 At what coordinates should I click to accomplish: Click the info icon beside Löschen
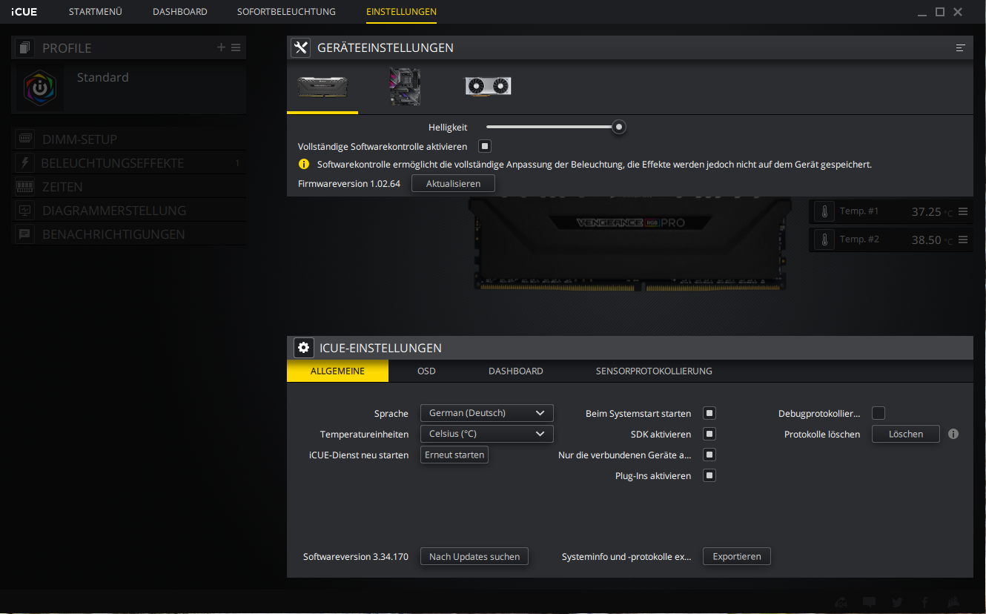953,434
